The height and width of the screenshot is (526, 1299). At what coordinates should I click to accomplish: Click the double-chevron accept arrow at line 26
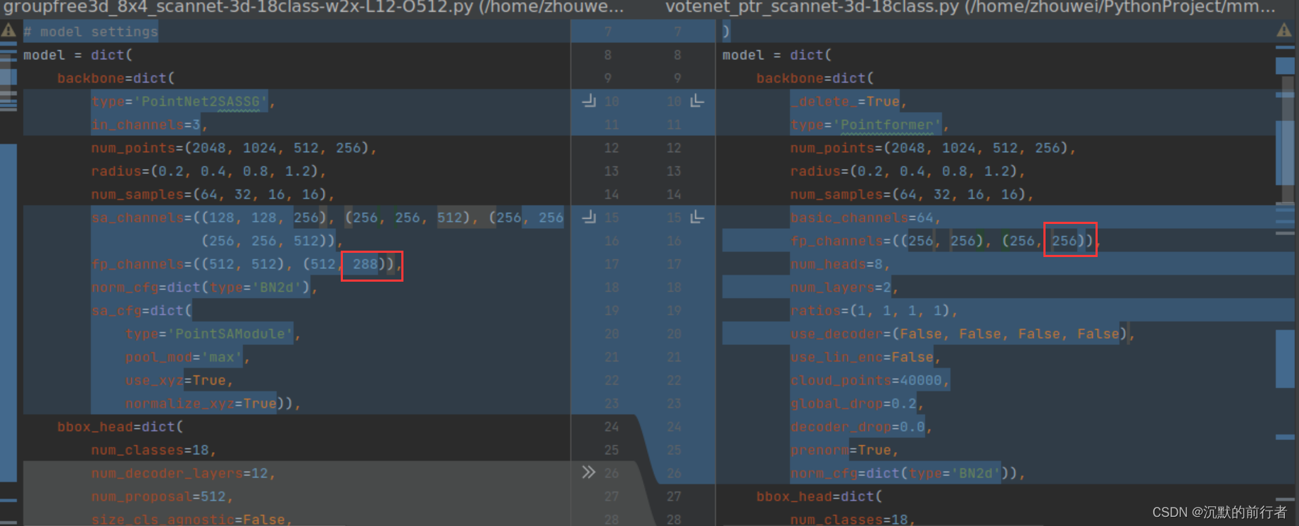point(589,472)
